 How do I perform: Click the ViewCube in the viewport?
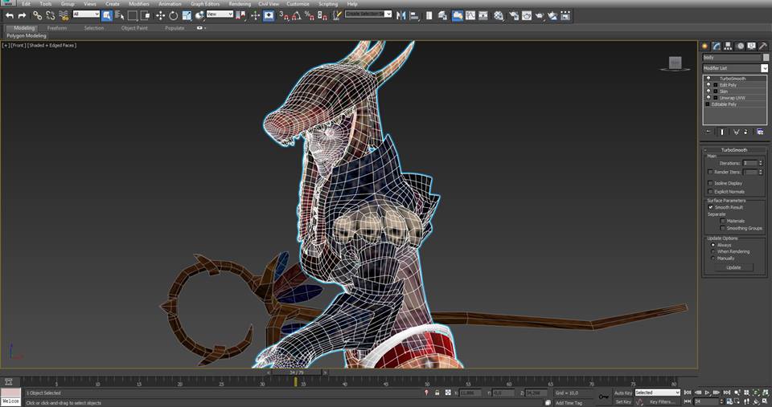(677, 63)
